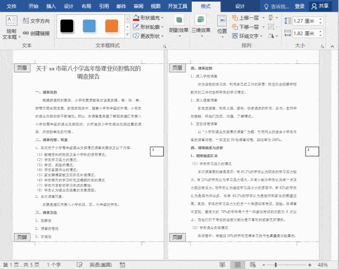Click the zoom in plus button
This screenshot has width=339, height=269.
(310, 265)
